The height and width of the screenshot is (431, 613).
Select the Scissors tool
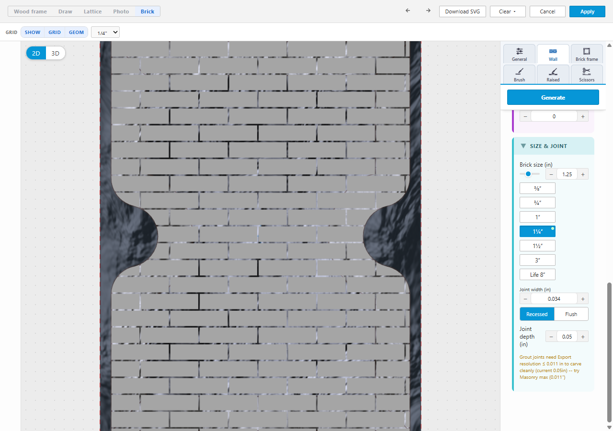(x=587, y=74)
